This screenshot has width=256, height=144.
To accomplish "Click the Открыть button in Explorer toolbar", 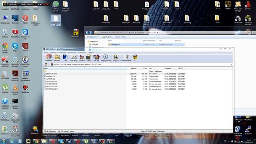I will (107, 37).
